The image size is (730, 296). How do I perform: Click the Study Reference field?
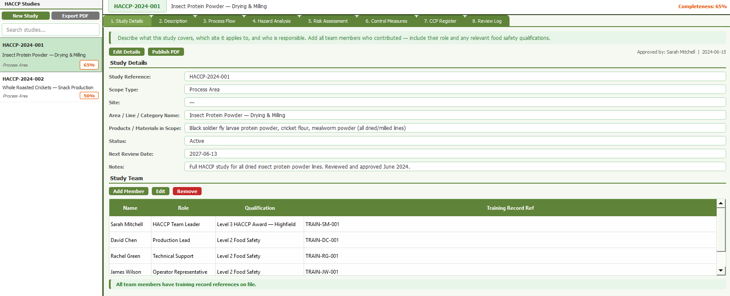click(x=455, y=76)
